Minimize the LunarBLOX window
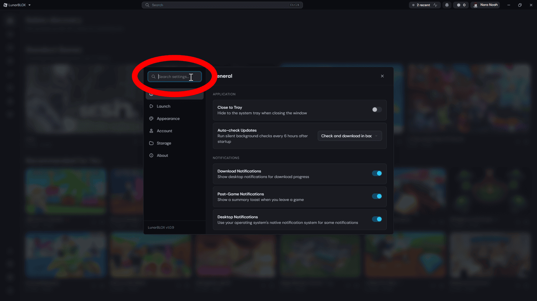Screen dimensions: 537x301 pyautogui.click(x=509, y=5)
